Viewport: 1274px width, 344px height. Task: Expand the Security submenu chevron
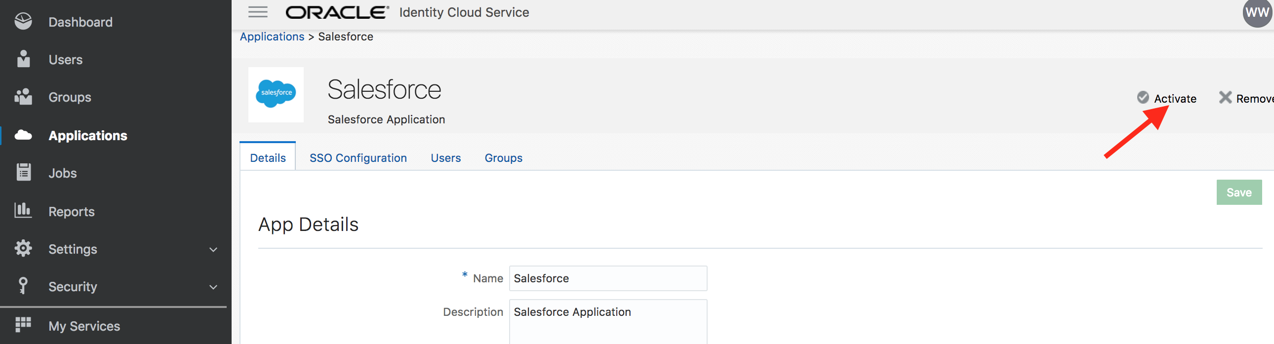[213, 287]
